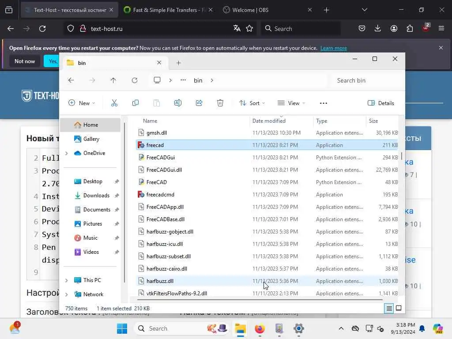Image resolution: width=452 pixels, height=339 pixels.
Task: Click the Firefox translate page icon
Action: point(237,29)
